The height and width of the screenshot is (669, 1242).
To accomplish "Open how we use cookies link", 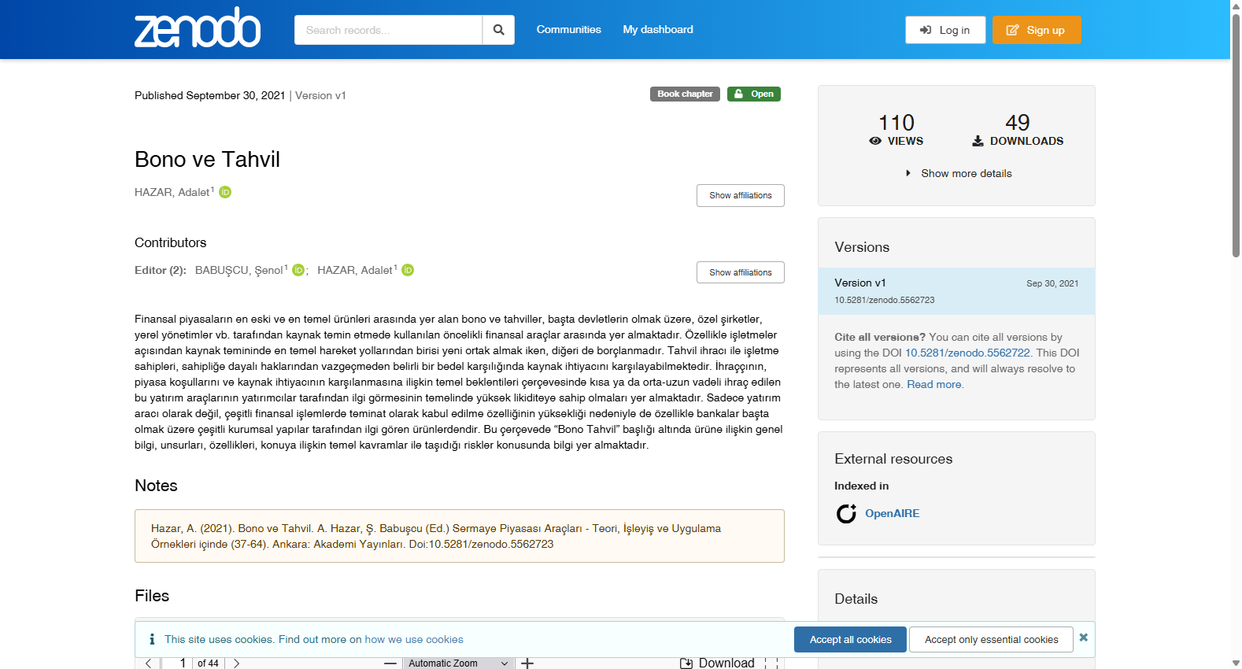I will tap(414, 640).
